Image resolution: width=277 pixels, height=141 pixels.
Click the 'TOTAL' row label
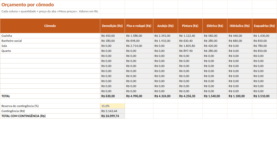[x=50, y=96]
